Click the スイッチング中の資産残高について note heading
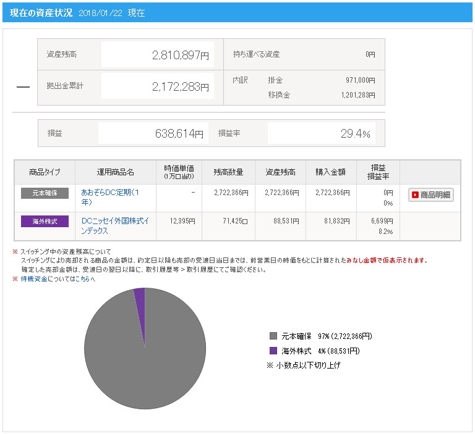Viewport: 475px width, 434px height. pyautogui.click(x=66, y=252)
